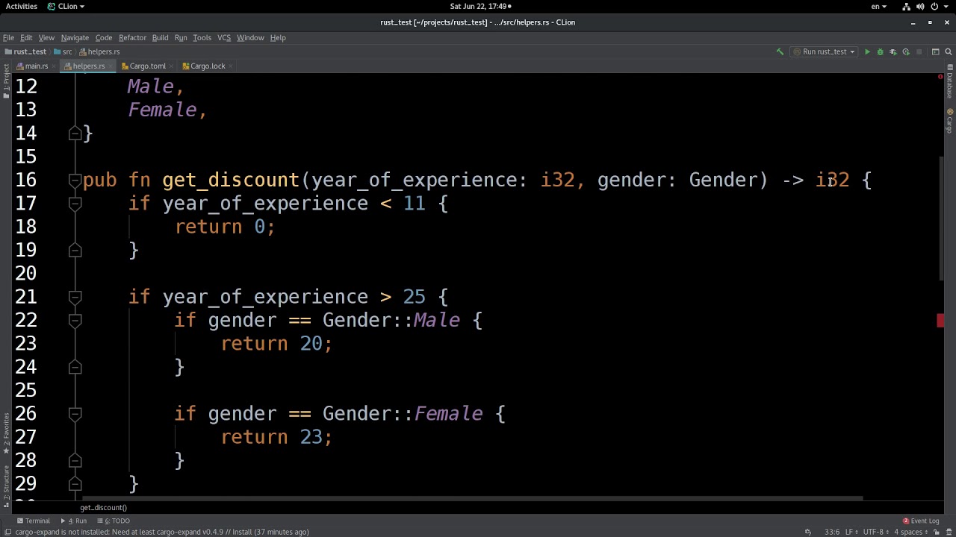Open the Event Log with 2 notifications
Screen dimensions: 956x537
920,521
